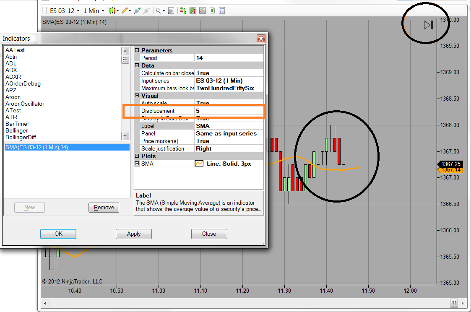Click Displacement value 5 field
Viewport: 471px width, 312px height.
[x=229, y=111]
